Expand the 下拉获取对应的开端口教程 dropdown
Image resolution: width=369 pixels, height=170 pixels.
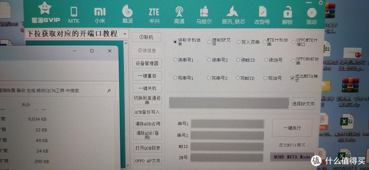pyautogui.click(x=125, y=34)
